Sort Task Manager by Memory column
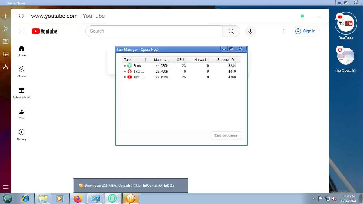 (157, 60)
